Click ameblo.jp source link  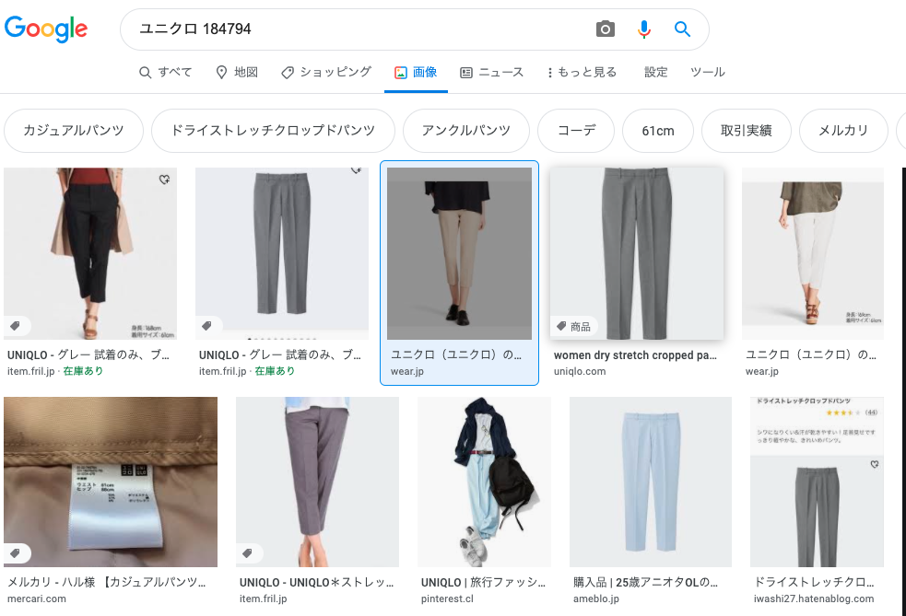(595, 599)
